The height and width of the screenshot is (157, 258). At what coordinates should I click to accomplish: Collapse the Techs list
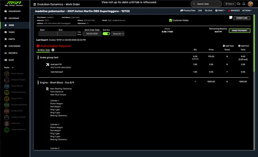(13, 67)
